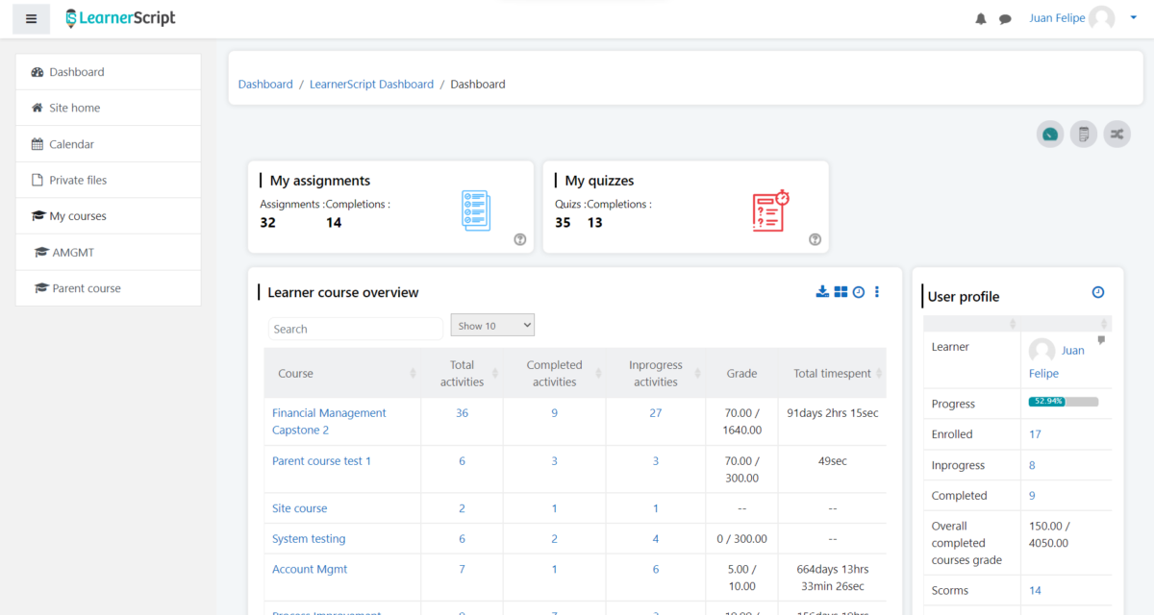1154x615 pixels.
Task: Open Juan Felipe link in User profile
Action: click(1057, 361)
